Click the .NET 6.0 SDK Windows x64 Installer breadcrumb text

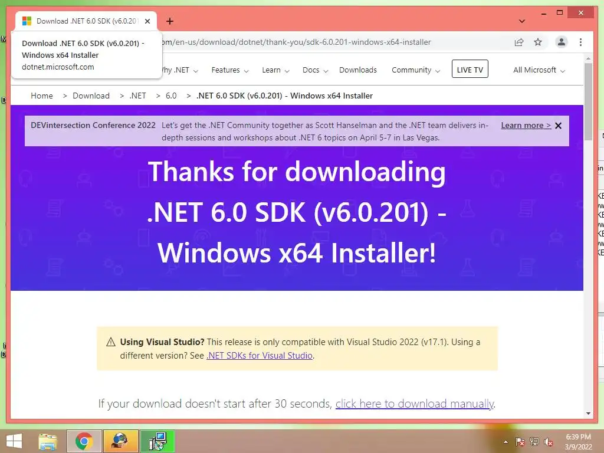click(284, 96)
